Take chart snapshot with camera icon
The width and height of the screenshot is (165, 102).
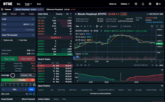[x=162, y=26]
